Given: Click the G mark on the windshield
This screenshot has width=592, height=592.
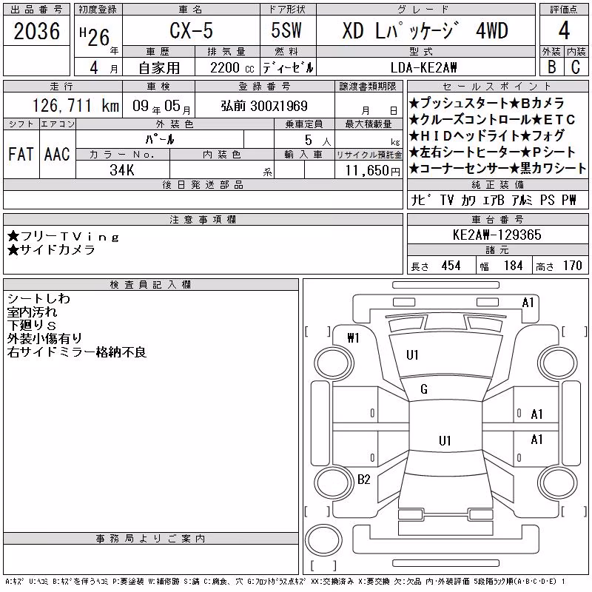Looking at the screenshot, I should (424, 389).
